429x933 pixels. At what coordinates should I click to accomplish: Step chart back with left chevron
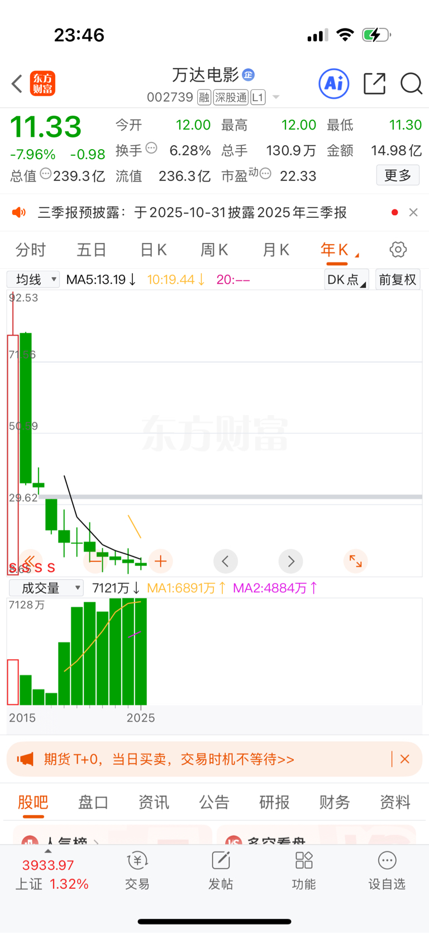[226, 561]
